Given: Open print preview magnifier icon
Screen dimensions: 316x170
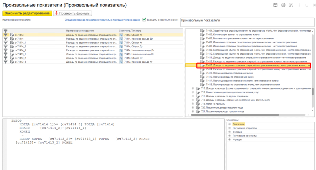Looking at the screenshot, I should pyautogui.click(x=290, y=5).
